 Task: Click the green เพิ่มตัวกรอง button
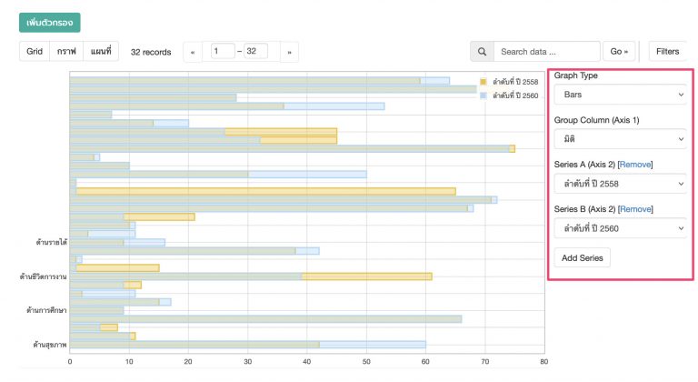coord(50,22)
